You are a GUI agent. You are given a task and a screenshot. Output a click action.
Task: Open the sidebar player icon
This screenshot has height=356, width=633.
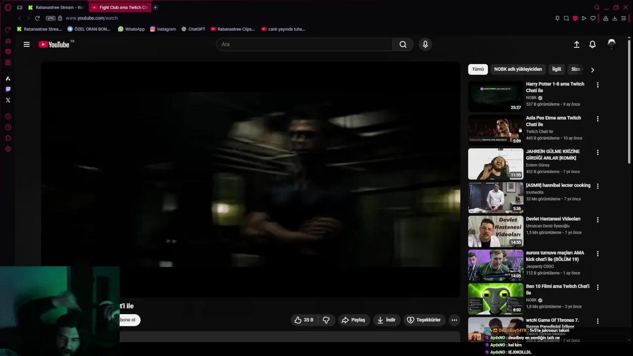pyautogui.click(x=8, y=117)
